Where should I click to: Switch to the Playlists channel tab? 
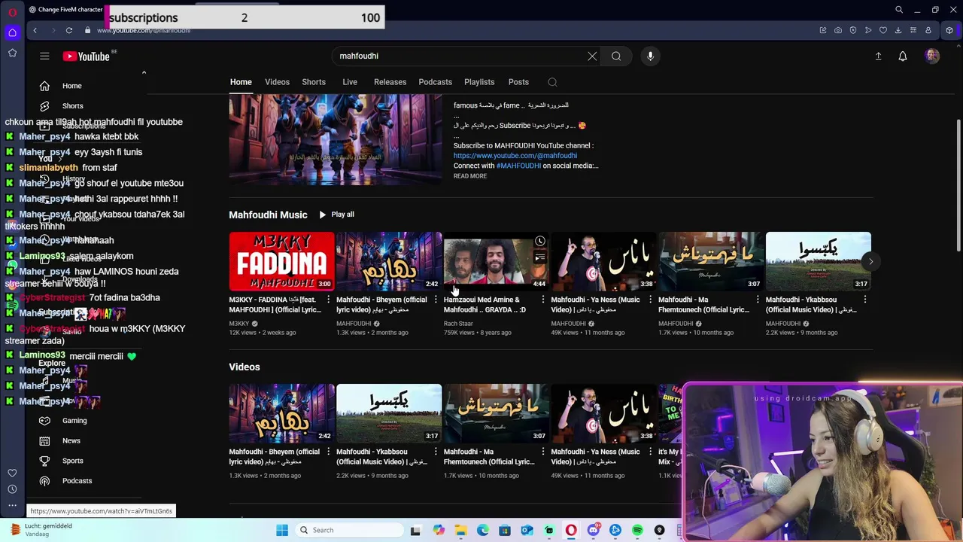point(479,82)
